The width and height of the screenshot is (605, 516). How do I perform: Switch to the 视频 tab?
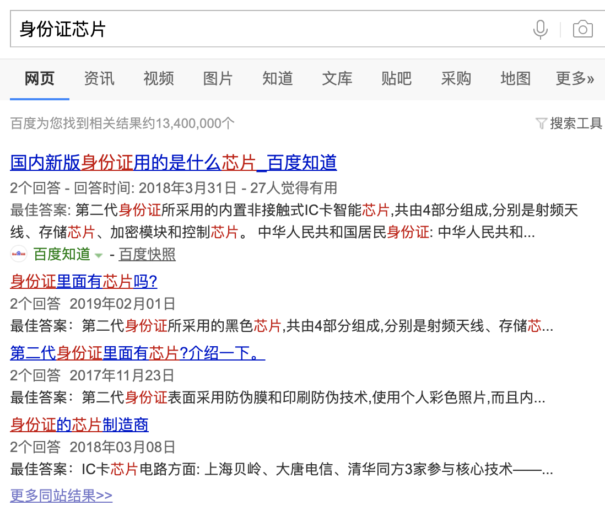(159, 79)
